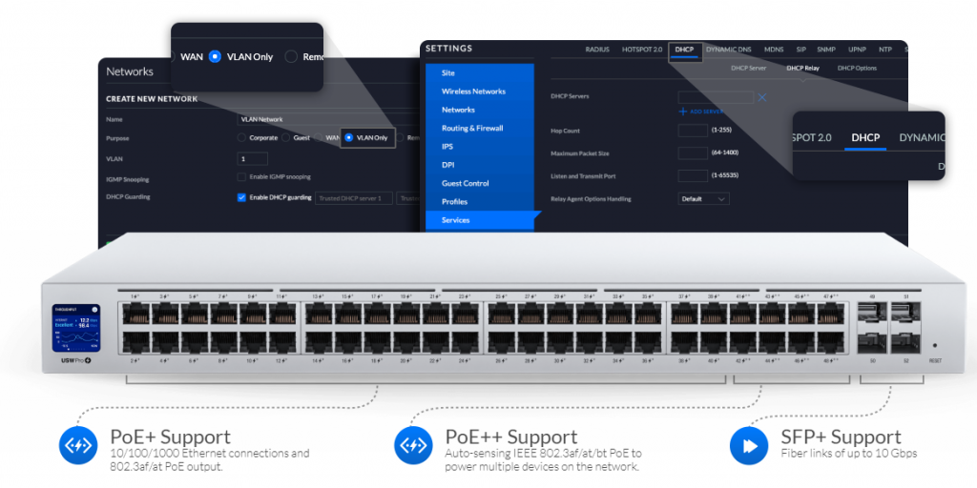The image size is (977, 488).
Task: Select the DHCP tab in the Settings bar
Action: coord(684,50)
